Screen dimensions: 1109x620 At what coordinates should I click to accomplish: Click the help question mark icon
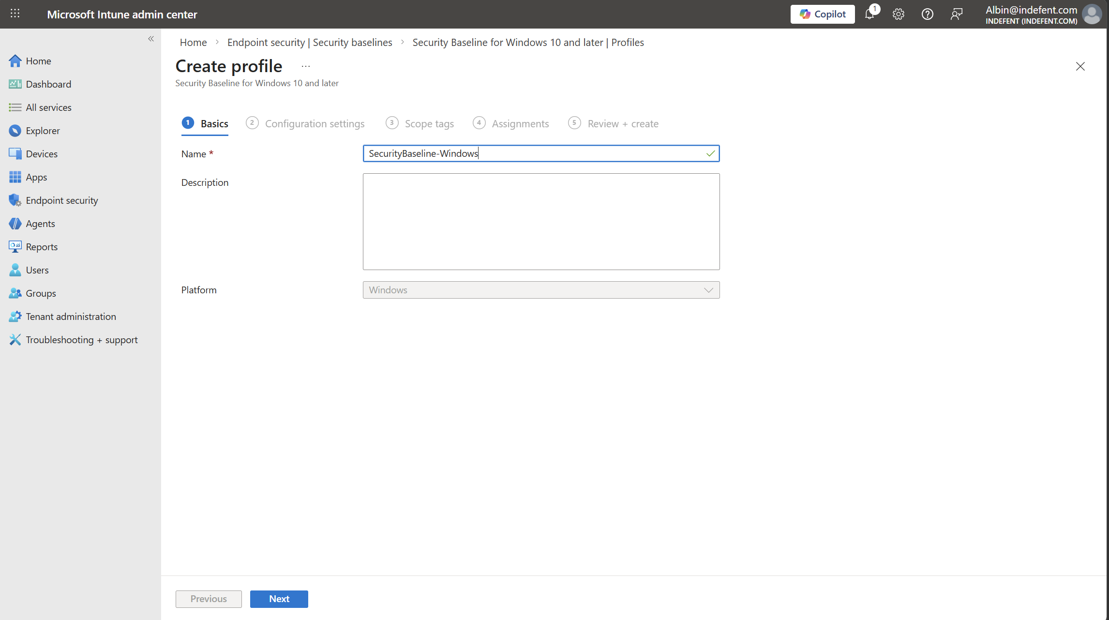[927, 14]
